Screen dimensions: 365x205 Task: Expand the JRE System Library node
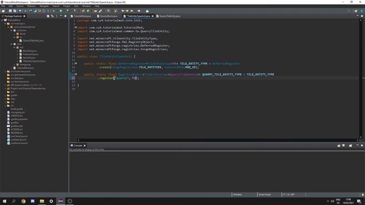pyautogui.click(x=5, y=85)
